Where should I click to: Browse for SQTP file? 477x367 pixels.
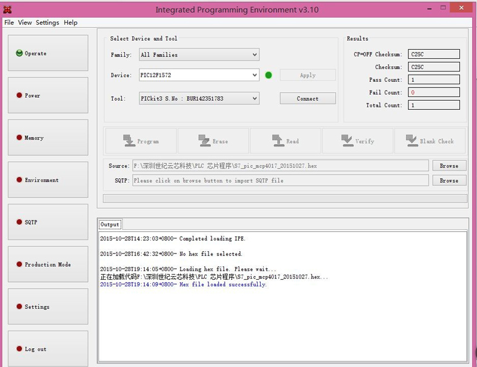pos(449,180)
